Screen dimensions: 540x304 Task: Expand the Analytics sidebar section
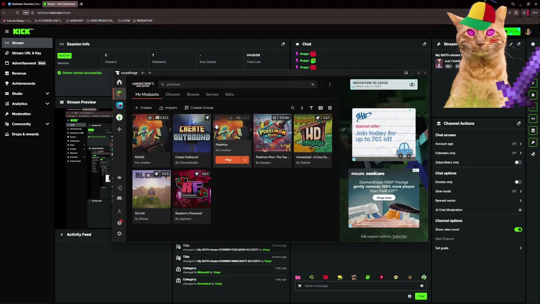(47, 104)
